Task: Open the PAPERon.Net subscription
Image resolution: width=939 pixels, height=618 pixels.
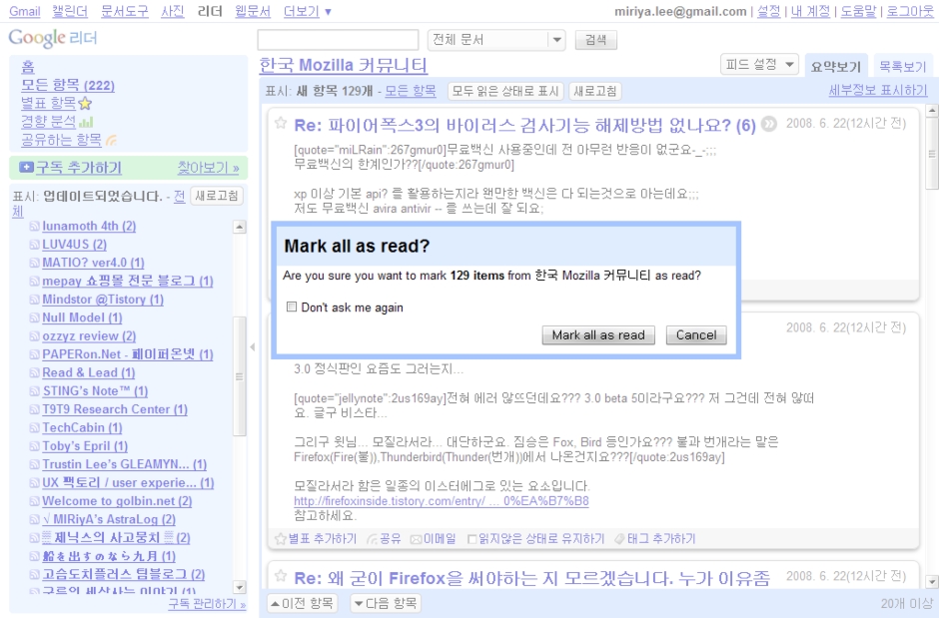Action: [x=128, y=354]
